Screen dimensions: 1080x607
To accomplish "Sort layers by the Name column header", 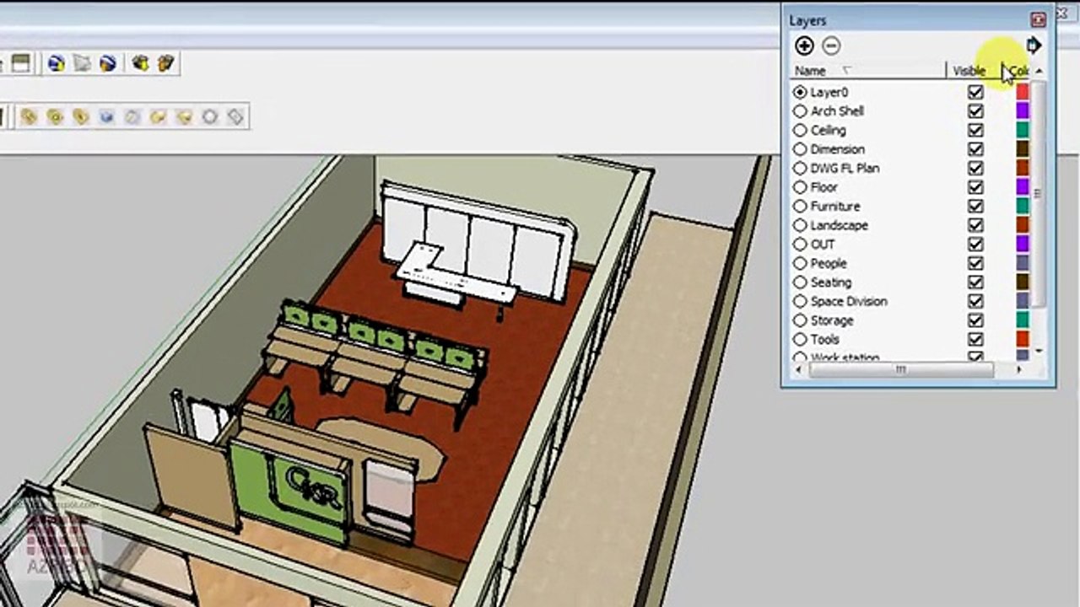I will (x=867, y=71).
